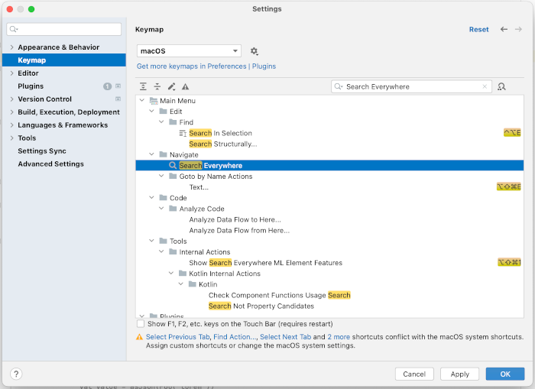Select Analyze Data Flow from Here...
535x389 pixels.
(x=239, y=230)
